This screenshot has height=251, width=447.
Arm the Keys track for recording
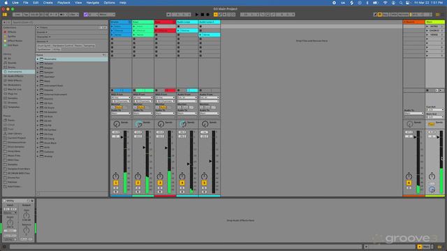pos(138,192)
